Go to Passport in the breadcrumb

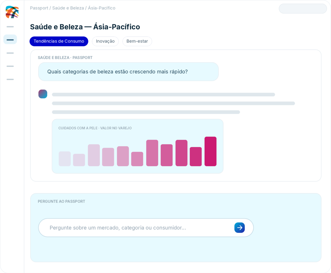pyautogui.click(x=39, y=8)
